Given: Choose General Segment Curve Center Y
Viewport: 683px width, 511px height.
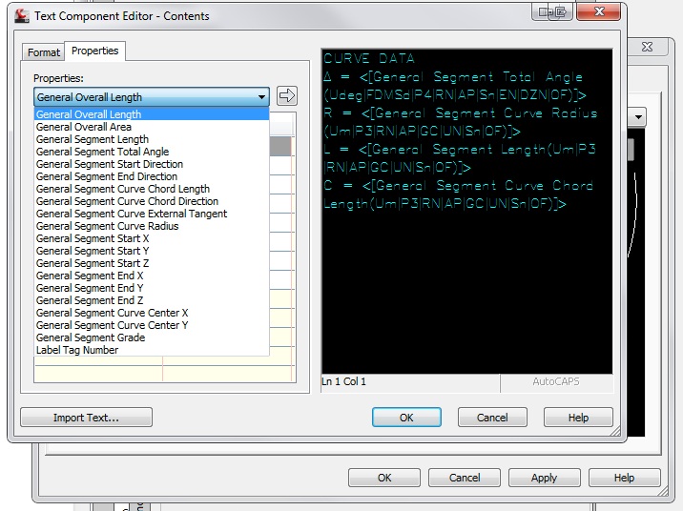Looking at the screenshot, I should [151, 325].
